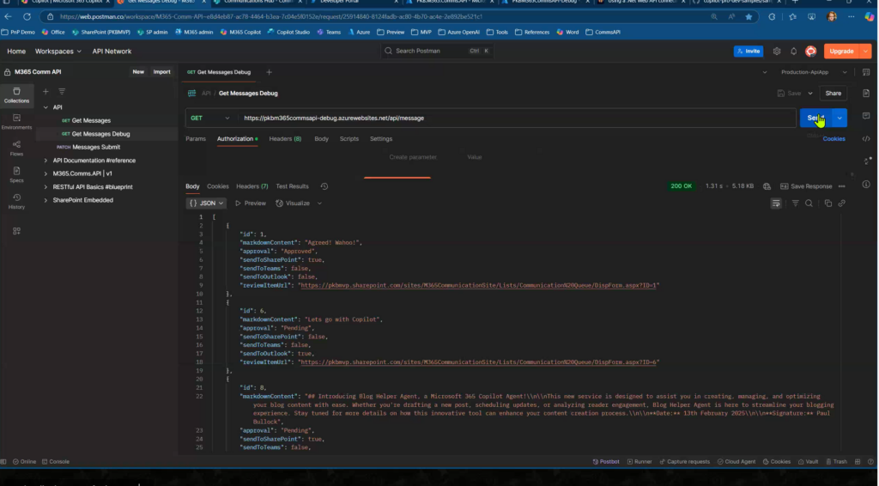
Task: Copy the response body to clipboard
Action: click(828, 204)
